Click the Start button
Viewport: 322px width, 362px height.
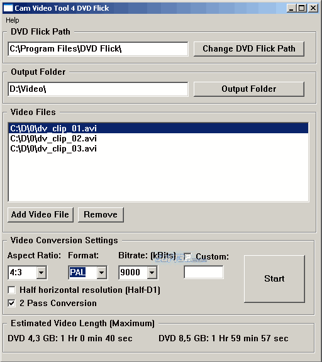click(274, 279)
